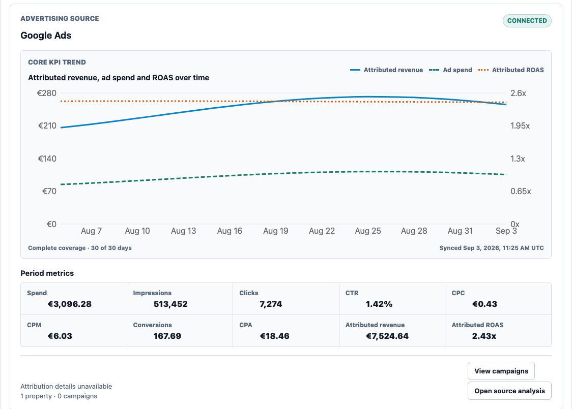Click the CPM metric label
The image size is (572, 409).
34,325
